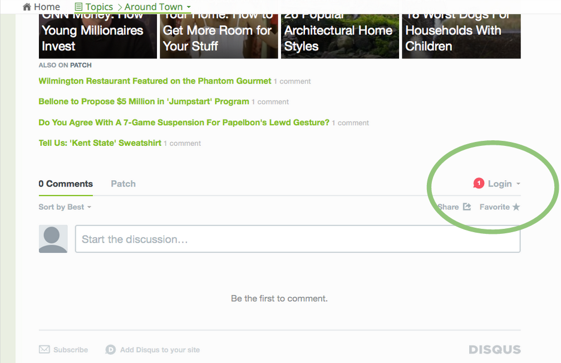The image size is (561, 363).
Task: Click the Share arrow icon
Action: click(x=467, y=207)
